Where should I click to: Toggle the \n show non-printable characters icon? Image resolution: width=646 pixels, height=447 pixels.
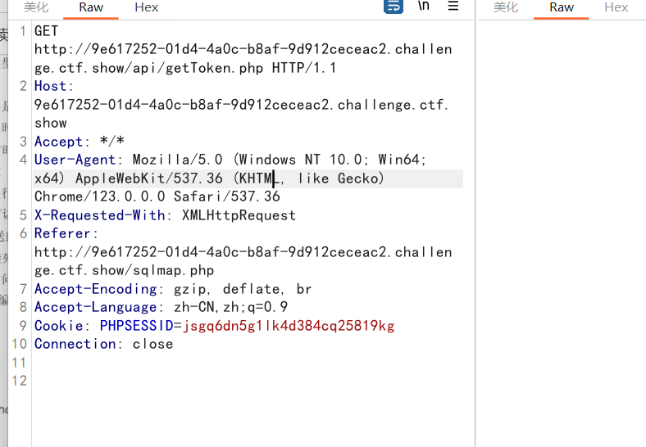pyautogui.click(x=423, y=7)
